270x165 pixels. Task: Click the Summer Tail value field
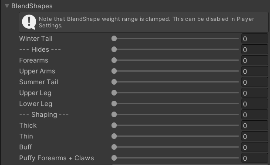click(x=254, y=82)
